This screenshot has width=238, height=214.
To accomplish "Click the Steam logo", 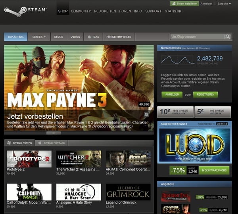I will 25,11.
